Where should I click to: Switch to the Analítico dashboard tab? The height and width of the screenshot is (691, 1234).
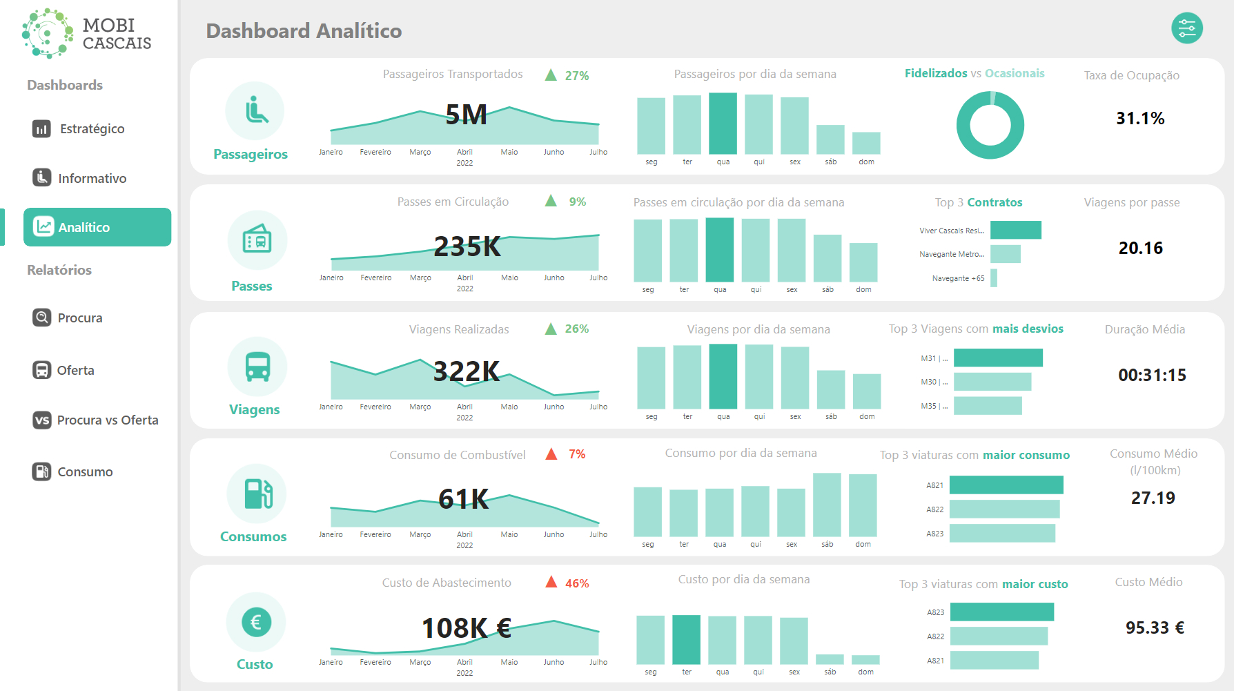pyautogui.click(x=97, y=226)
